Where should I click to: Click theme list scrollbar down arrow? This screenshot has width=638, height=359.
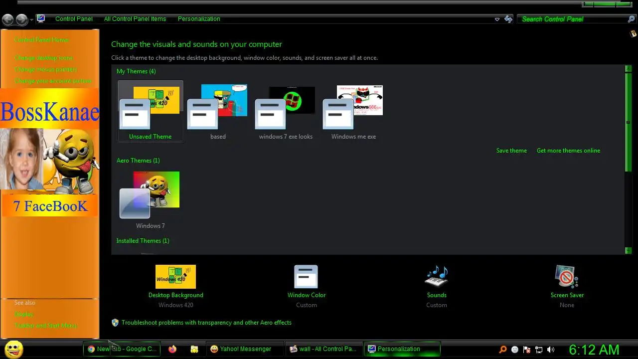click(628, 250)
